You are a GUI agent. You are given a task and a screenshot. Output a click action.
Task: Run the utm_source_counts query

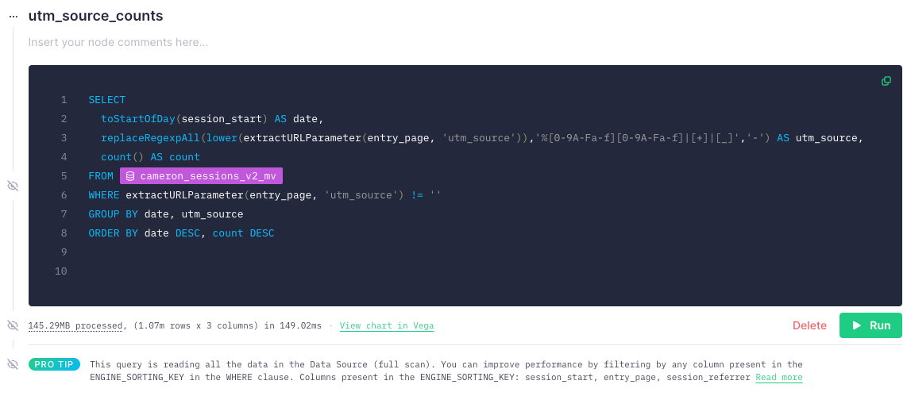click(870, 325)
